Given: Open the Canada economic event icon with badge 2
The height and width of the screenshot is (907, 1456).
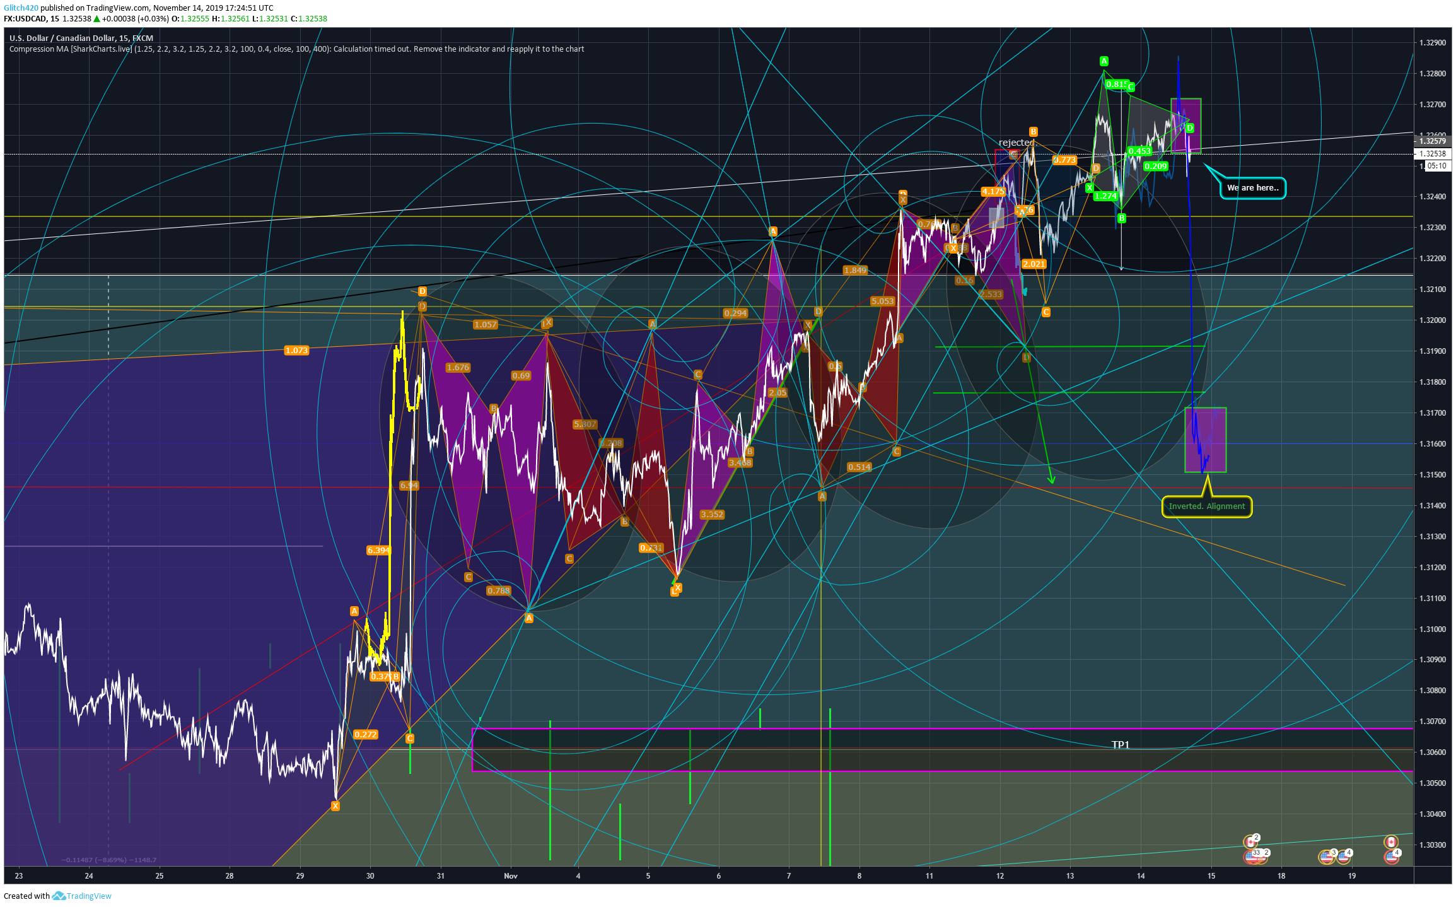Looking at the screenshot, I should pyautogui.click(x=1250, y=842).
